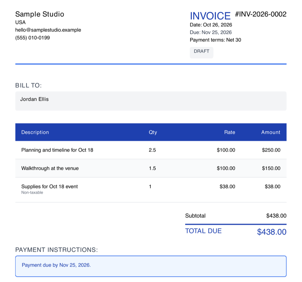Click quantity 2.5 in Planning row

click(x=152, y=150)
